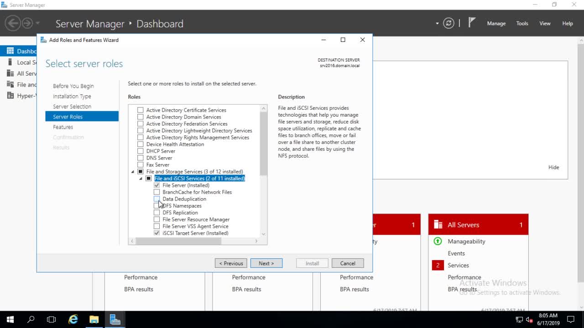584x328 pixels.
Task: Click the network tray icon
Action: pyautogui.click(x=519, y=319)
